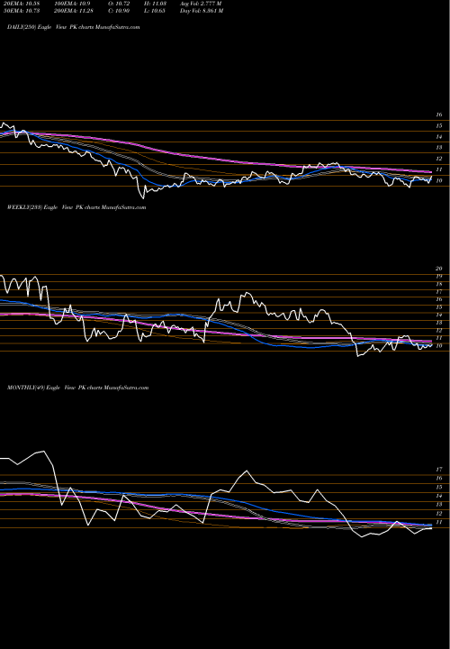Click the low price L: reading
Image resolution: width=450 pixels, height=649 pixels.
click(155, 11)
